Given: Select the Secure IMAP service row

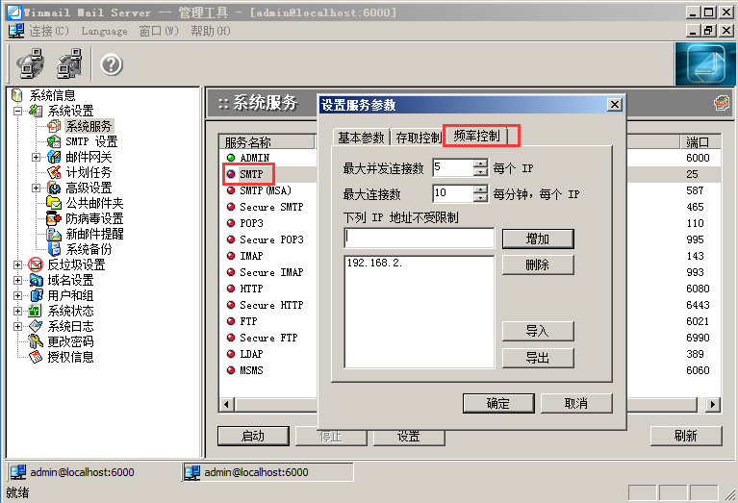Looking at the screenshot, I should [x=271, y=272].
